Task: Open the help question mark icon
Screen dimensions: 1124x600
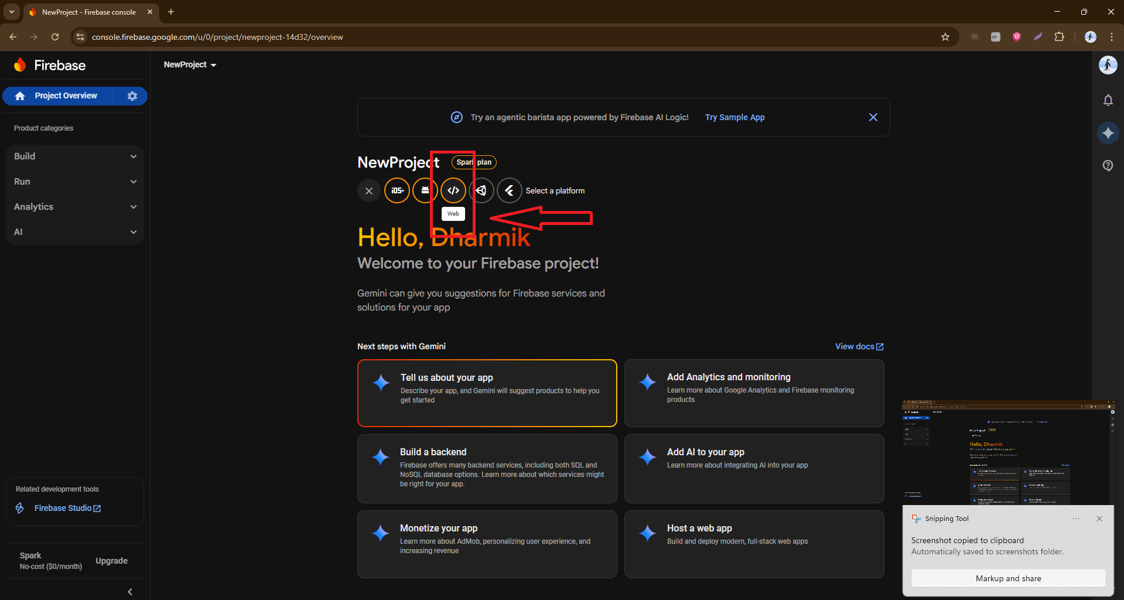Action: 1108,166
